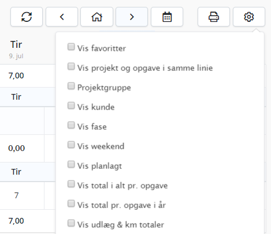This screenshot has height=234, width=271.
Task: Tick Vis total pr. opgave i år
Action: 71,203
